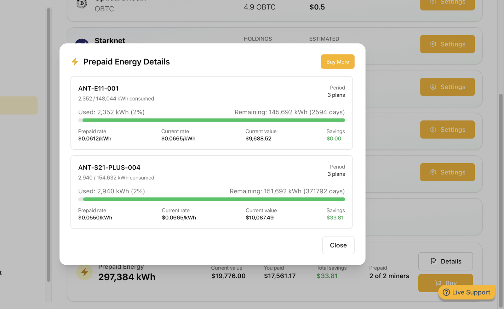Click '2,940 / 154,632 kWh consumed' text
This screenshot has height=309, width=504.
click(x=116, y=178)
